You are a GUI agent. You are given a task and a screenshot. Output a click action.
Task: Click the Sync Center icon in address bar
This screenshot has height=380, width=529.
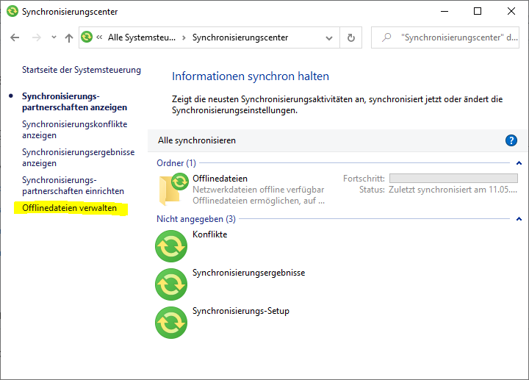(87, 37)
